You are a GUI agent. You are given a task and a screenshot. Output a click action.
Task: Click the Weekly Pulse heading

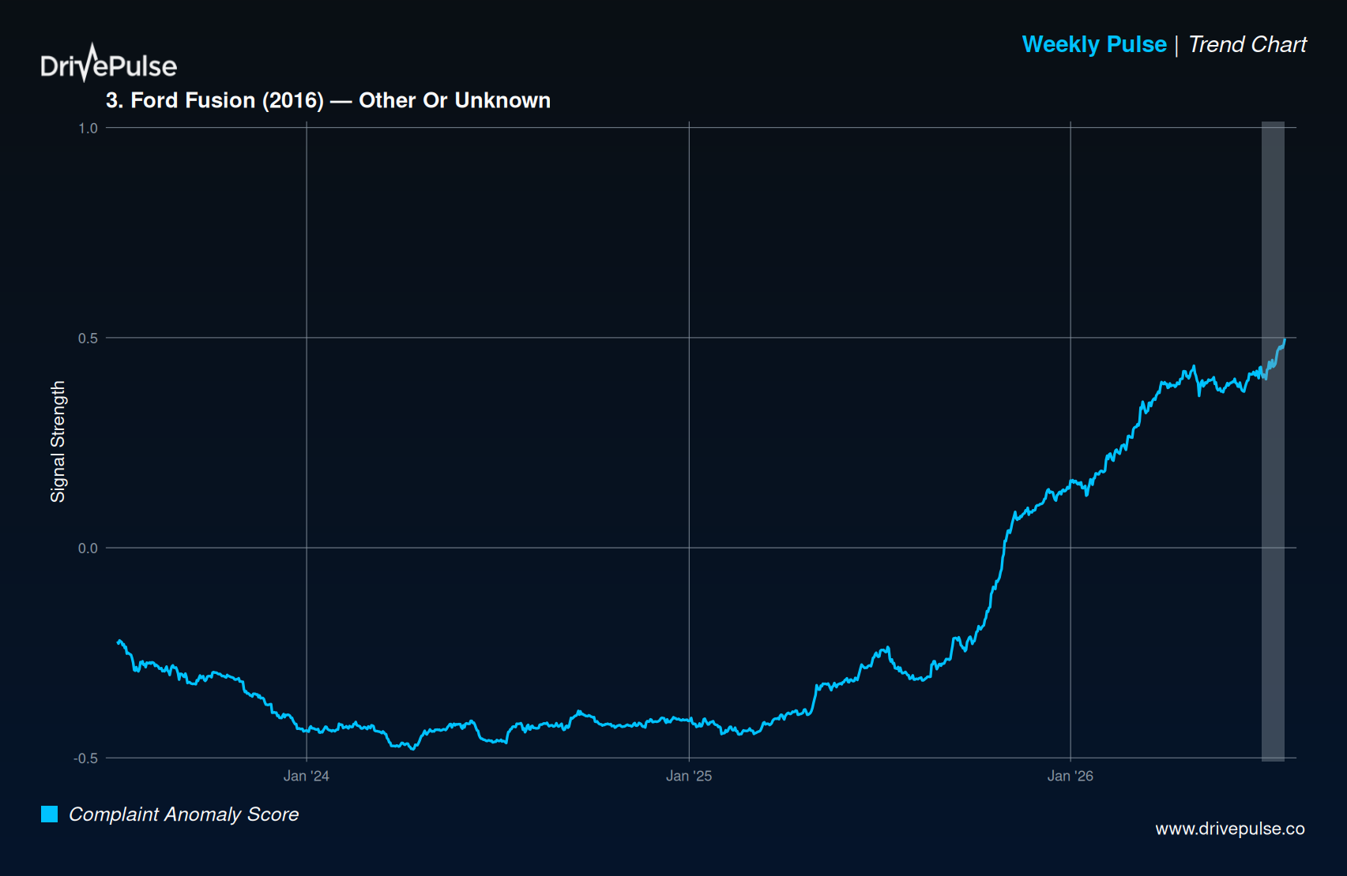coord(1094,44)
